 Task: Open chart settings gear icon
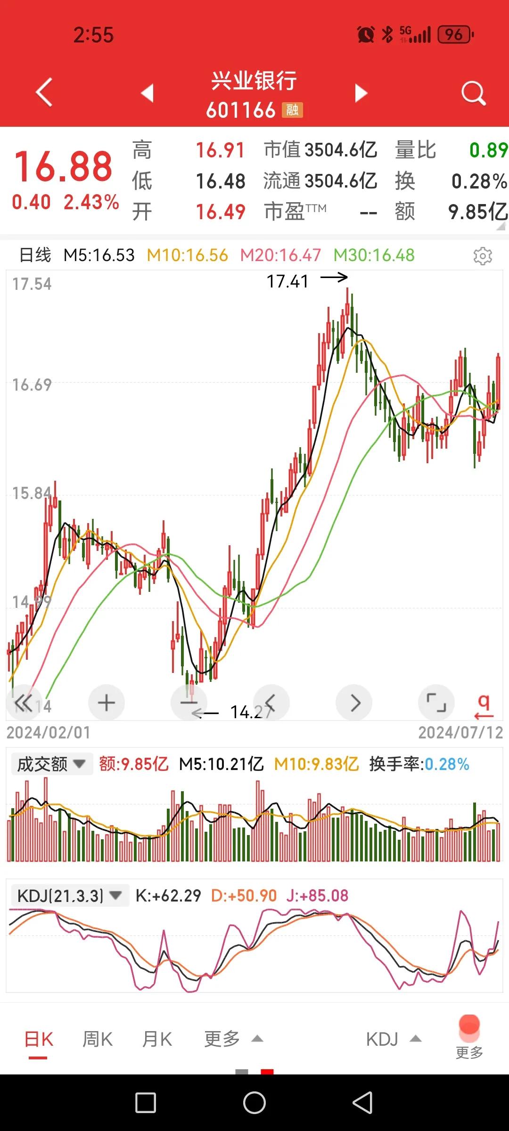[483, 255]
